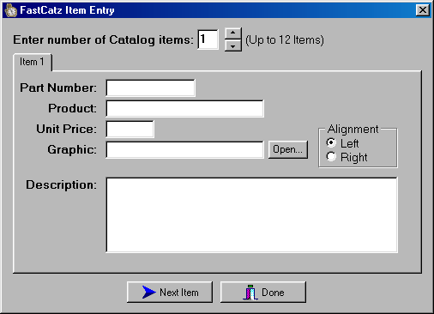Close the FastCatz Item Entry dialog
The width and height of the screenshot is (434, 314).
click(x=423, y=10)
